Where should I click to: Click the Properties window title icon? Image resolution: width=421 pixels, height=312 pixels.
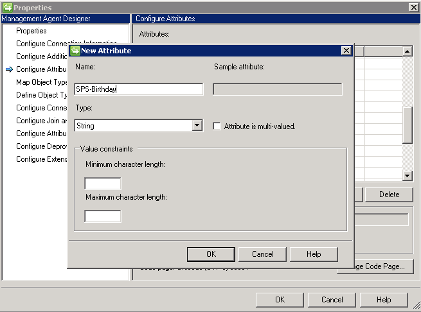point(8,7)
